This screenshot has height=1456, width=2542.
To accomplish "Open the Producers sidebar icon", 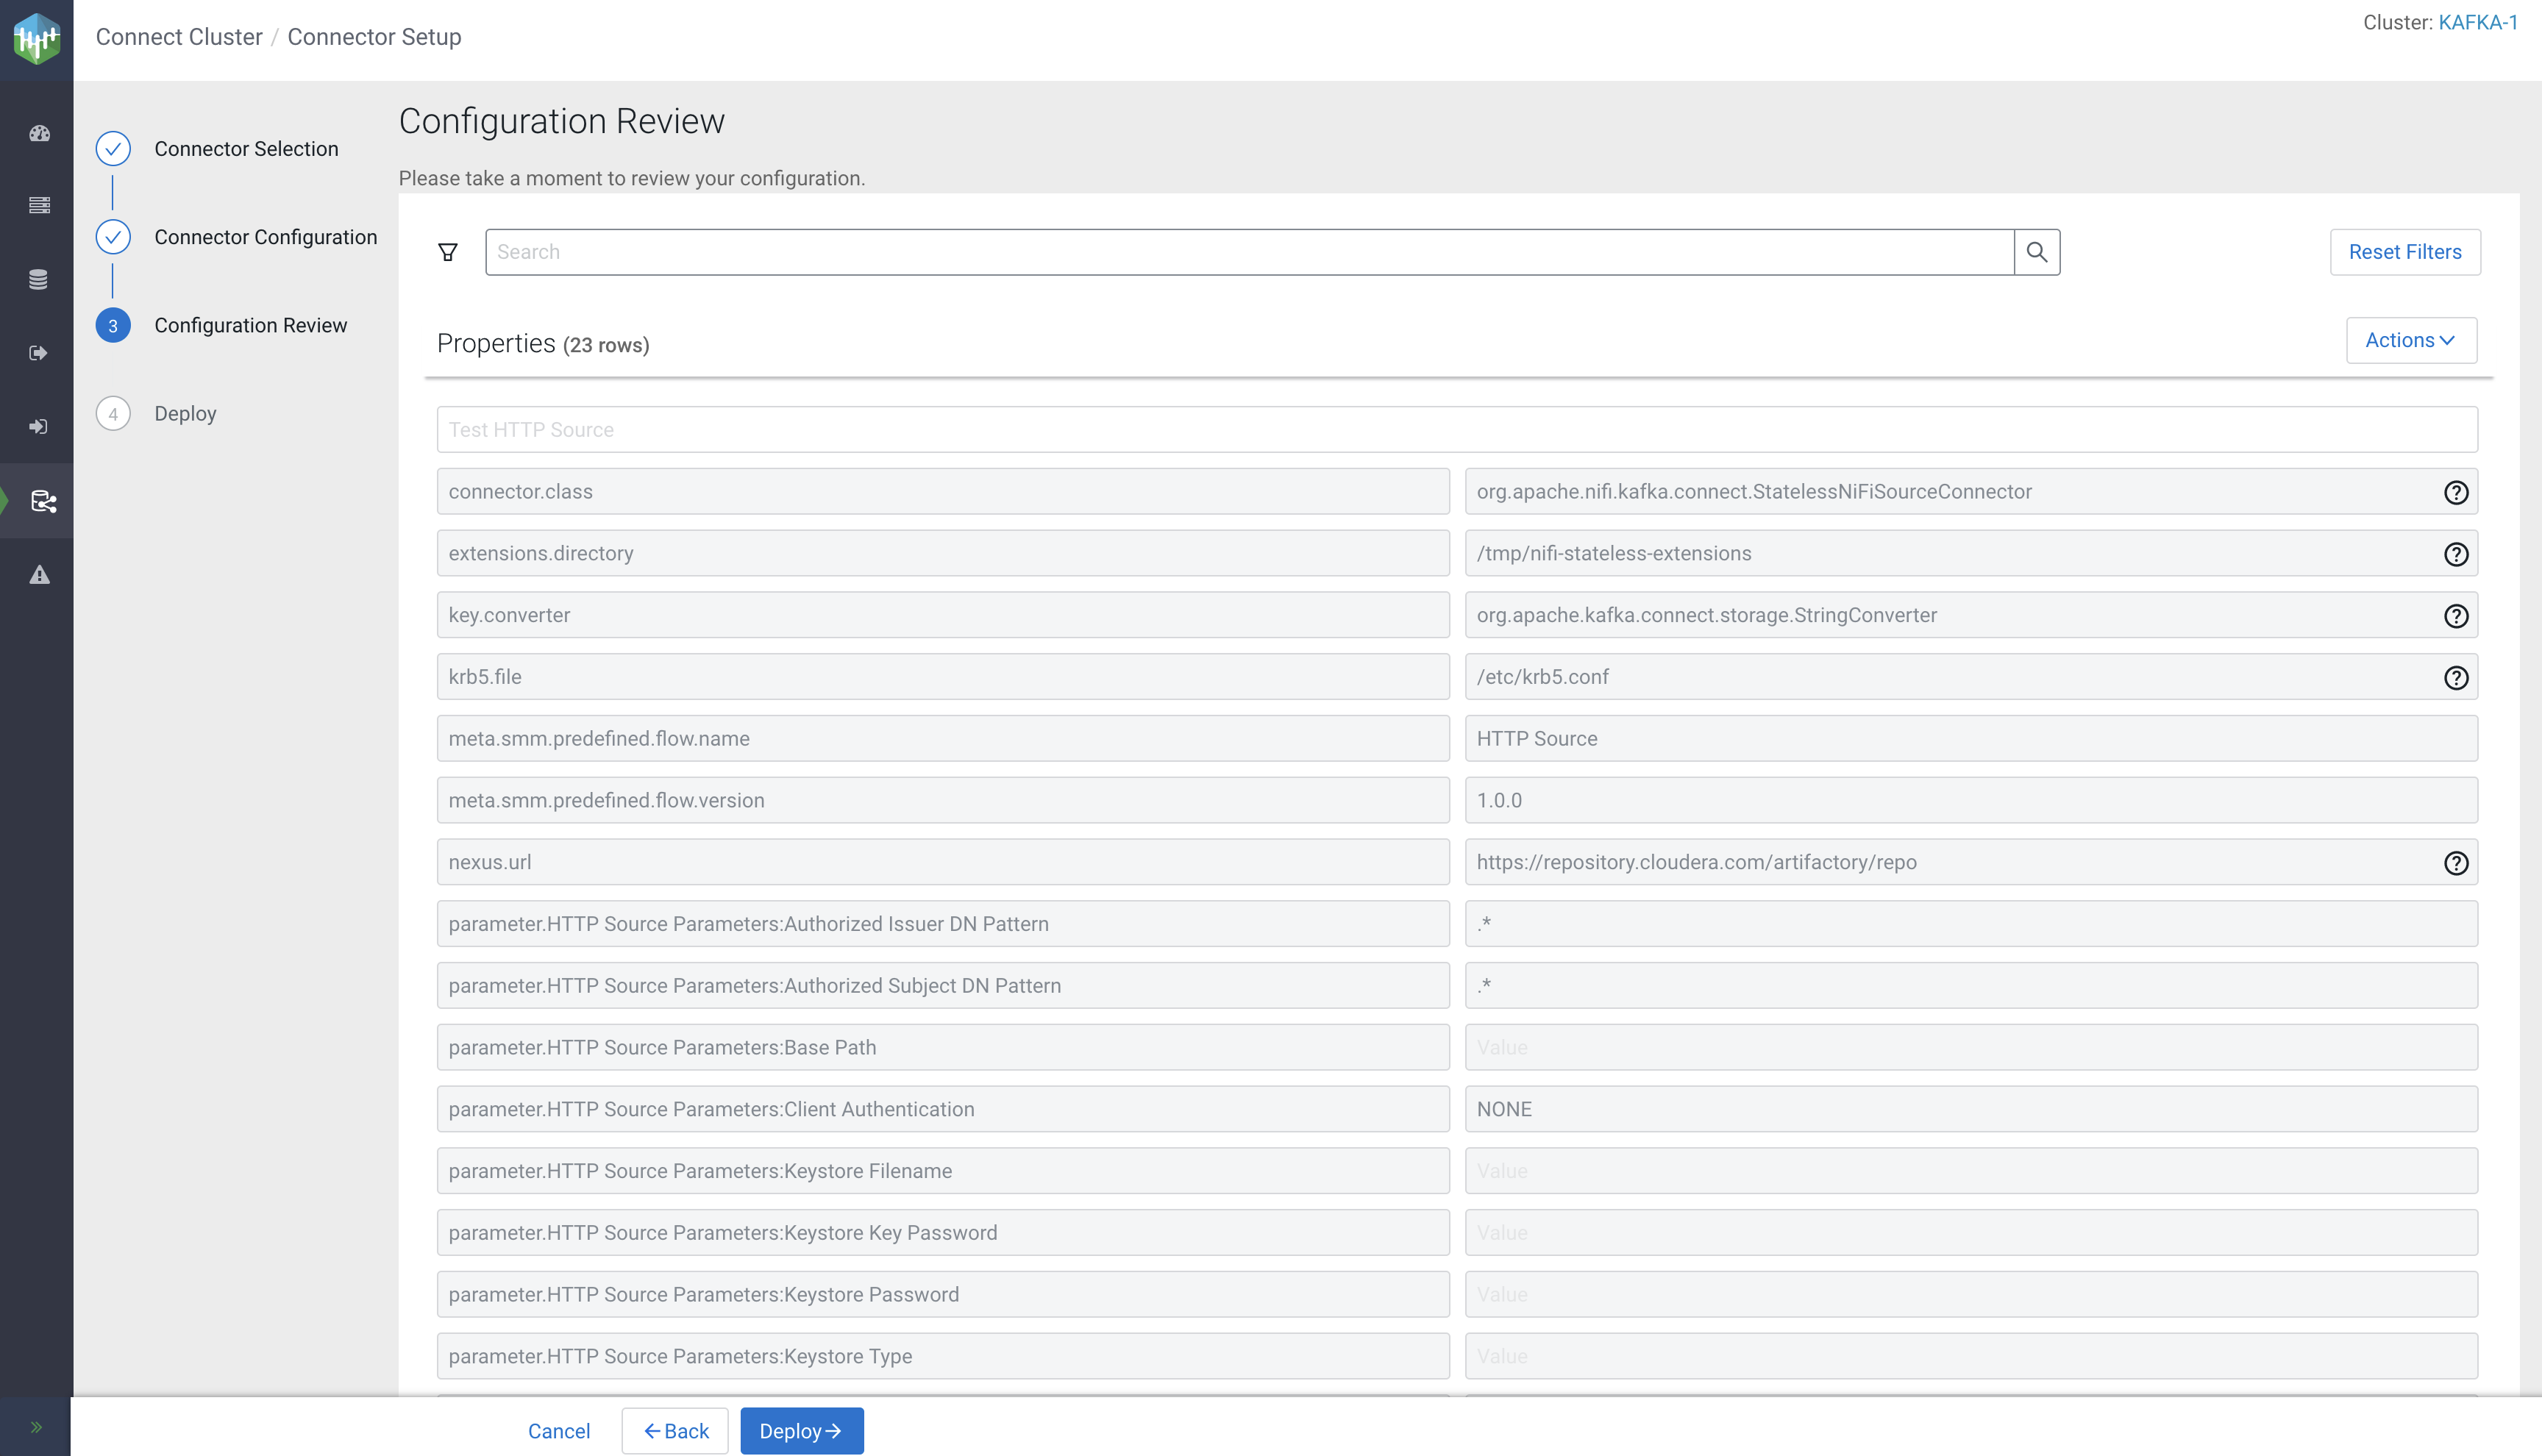I will [39, 353].
